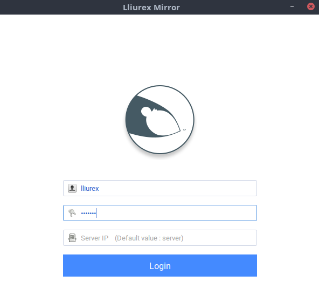Click the keys icon in password field
319x296 pixels.
coord(72,213)
